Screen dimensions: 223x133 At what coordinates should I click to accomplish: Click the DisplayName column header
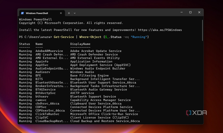coord(80,44)
